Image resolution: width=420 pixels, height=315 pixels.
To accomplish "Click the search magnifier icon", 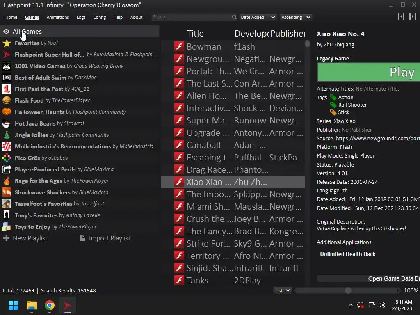I will pyautogui.click(x=234, y=17).
